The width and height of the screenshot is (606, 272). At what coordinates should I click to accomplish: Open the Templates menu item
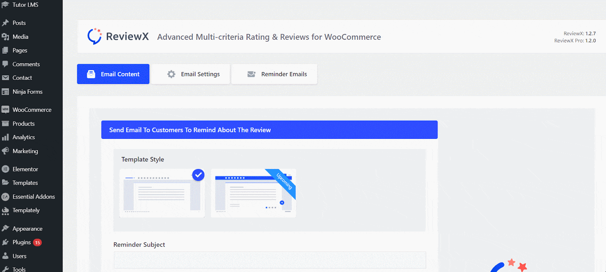click(x=25, y=183)
